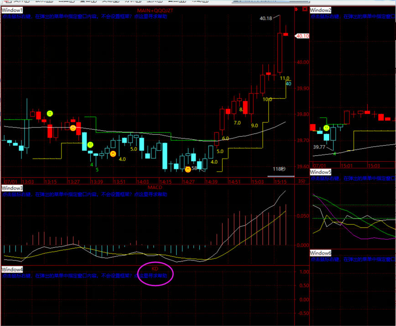Image resolution: width=396 pixels, height=326 pixels.
Task: Select the Window6 panel label
Action: tap(321, 253)
